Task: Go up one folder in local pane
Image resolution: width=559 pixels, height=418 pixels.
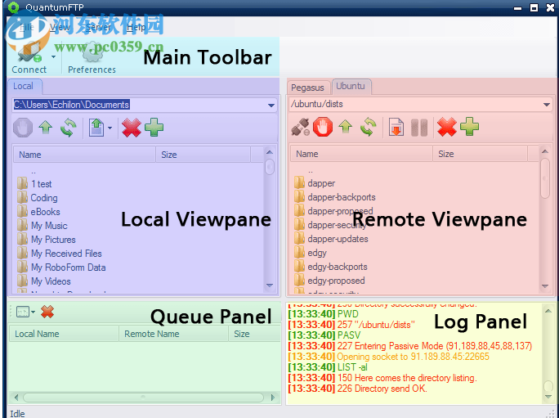Action: pyautogui.click(x=46, y=127)
